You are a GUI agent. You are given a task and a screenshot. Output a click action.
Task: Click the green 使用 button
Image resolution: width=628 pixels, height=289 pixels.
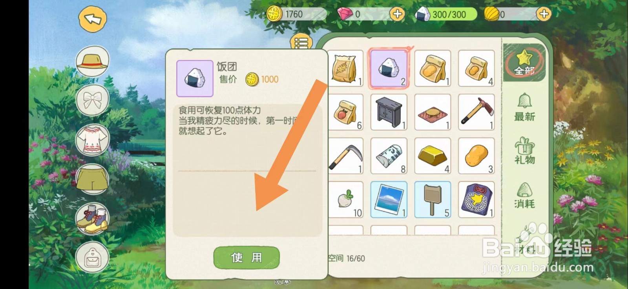(246, 258)
